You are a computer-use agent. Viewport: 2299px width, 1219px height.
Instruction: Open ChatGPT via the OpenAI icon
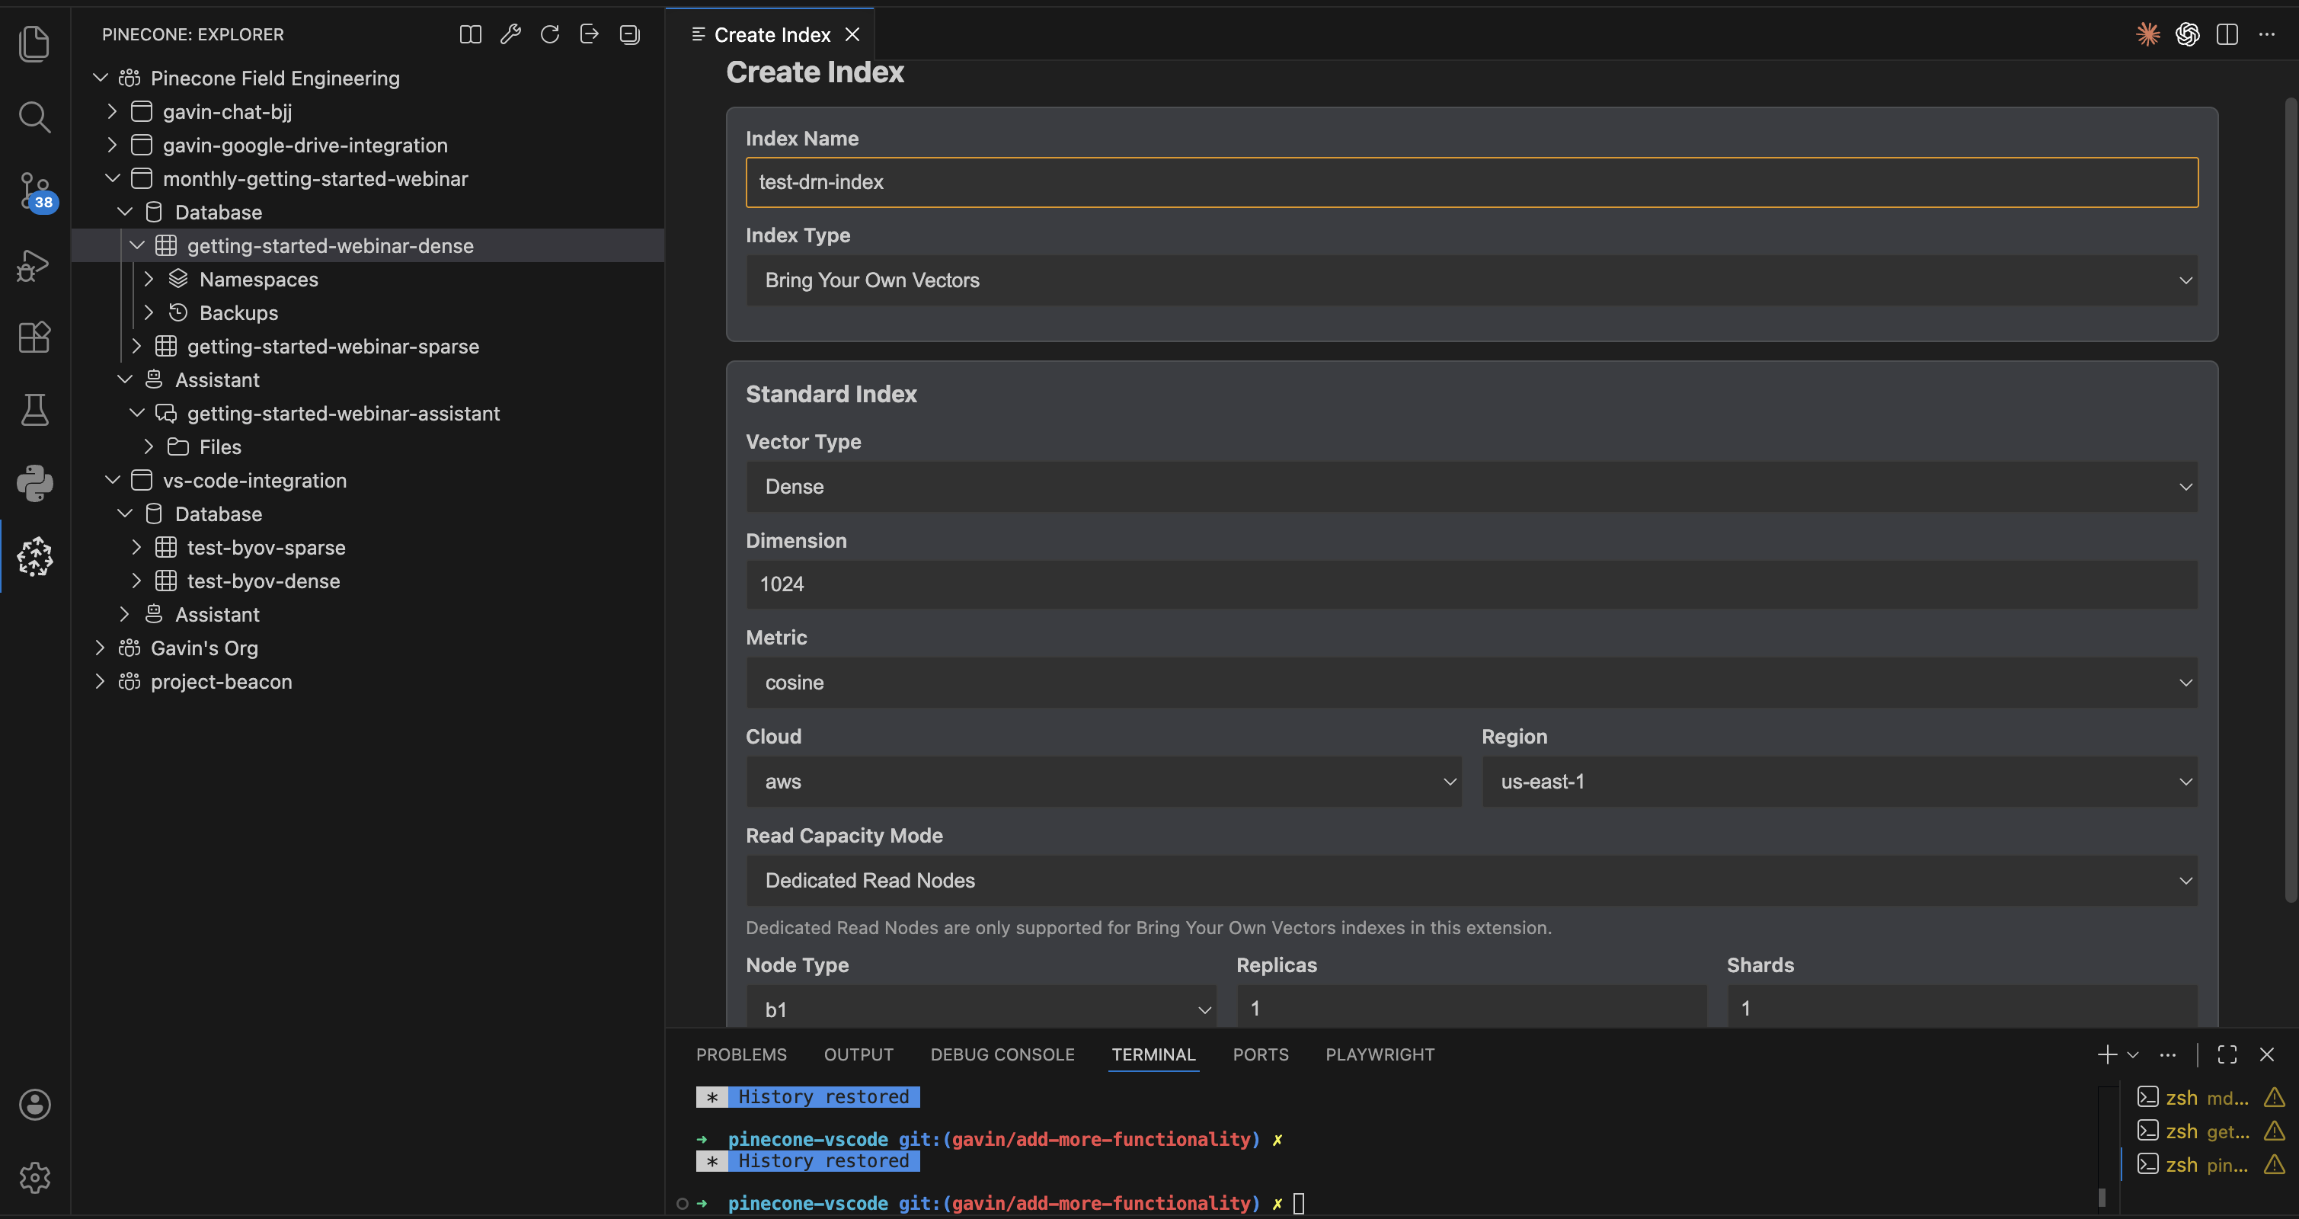click(x=2189, y=34)
